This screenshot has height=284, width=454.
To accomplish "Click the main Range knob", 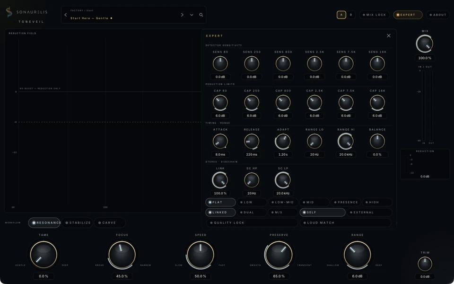I will tap(358, 255).
